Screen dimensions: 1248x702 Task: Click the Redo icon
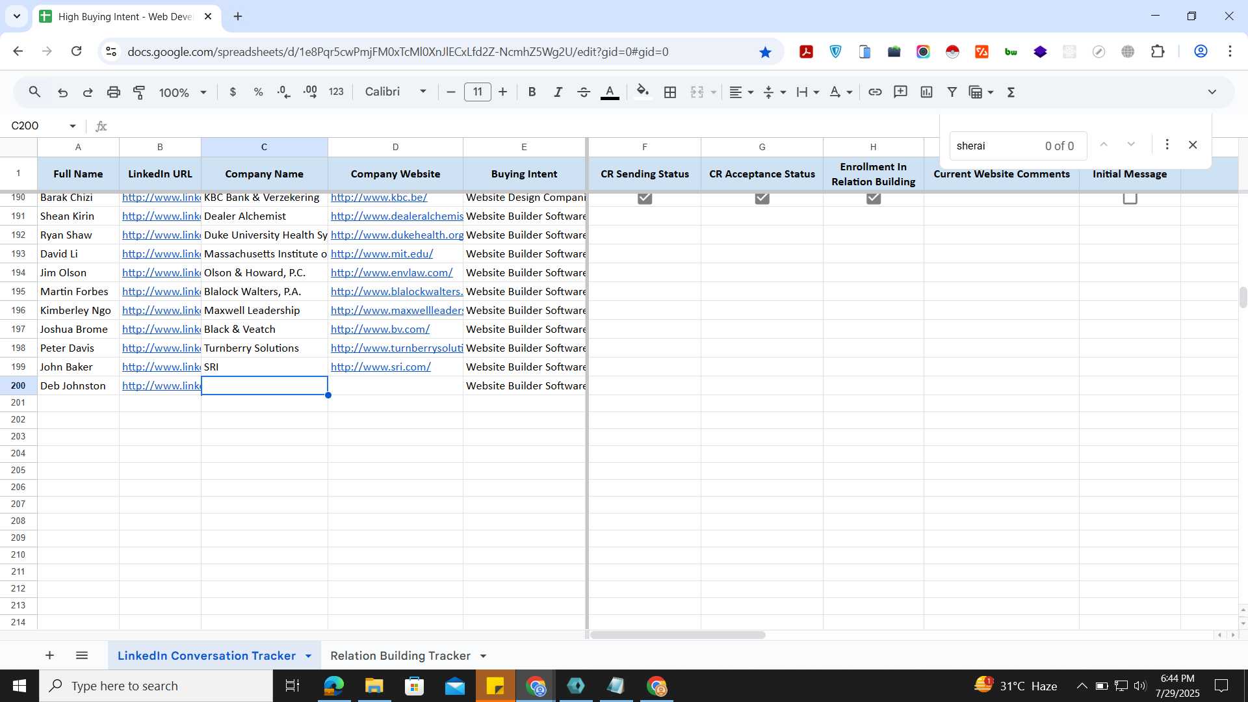[x=88, y=92]
